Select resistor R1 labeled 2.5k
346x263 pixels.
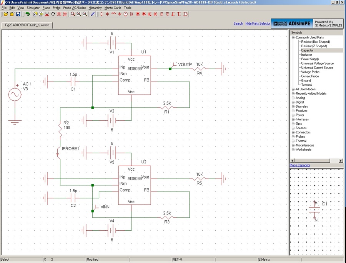(x=167, y=108)
